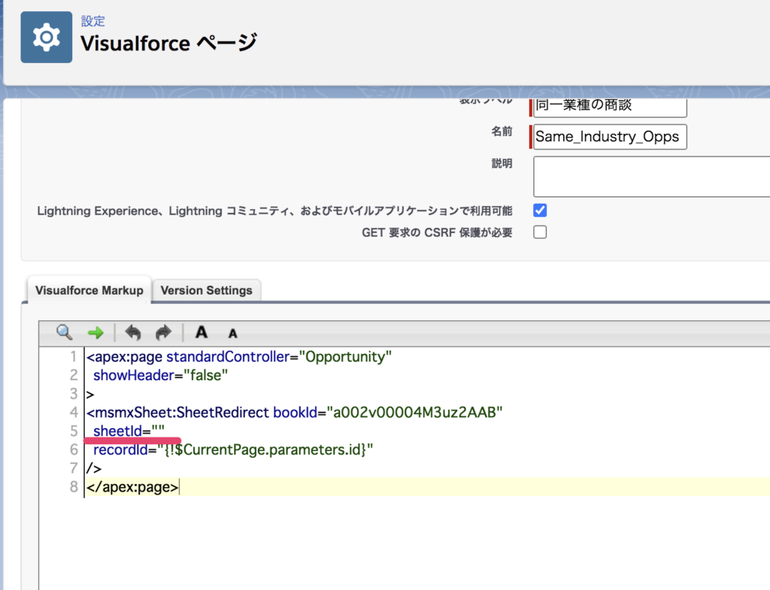Click the GET 要求の CSRF 保護が必要 label
The height and width of the screenshot is (590, 770).
[x=437, y=233]
